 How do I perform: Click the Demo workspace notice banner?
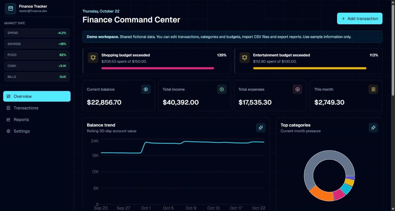click(x=232, y=37)
